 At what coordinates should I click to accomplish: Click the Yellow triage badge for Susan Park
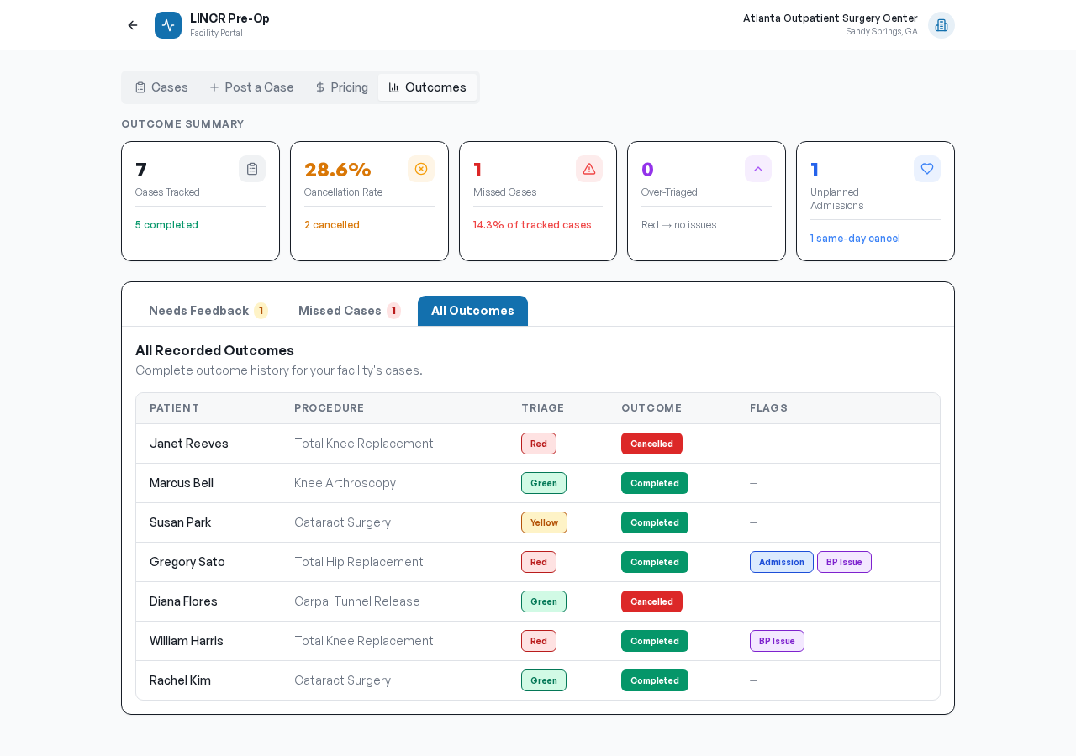coord(544,522)
